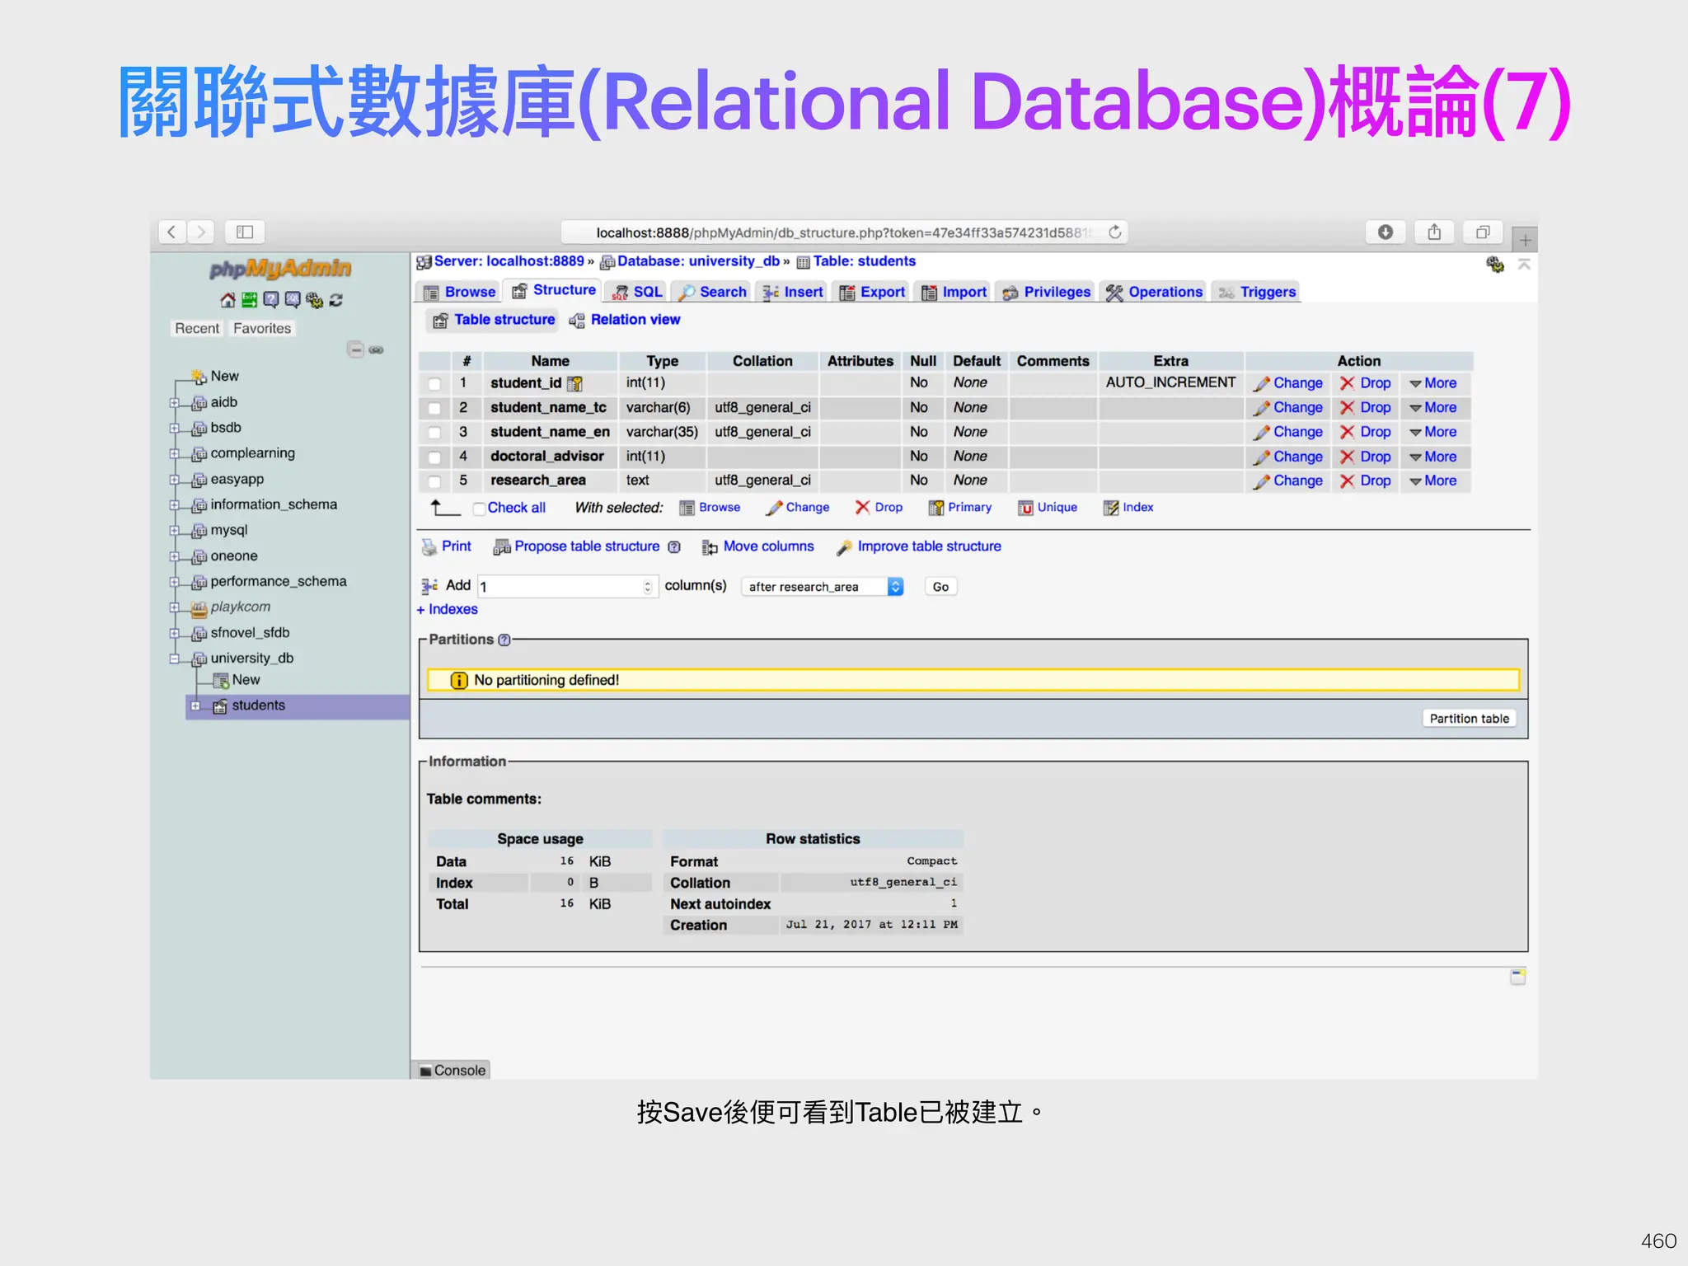Open More menu for student_id row
Viewport: 1688px width, 1266px height.
coord(1432,383)
